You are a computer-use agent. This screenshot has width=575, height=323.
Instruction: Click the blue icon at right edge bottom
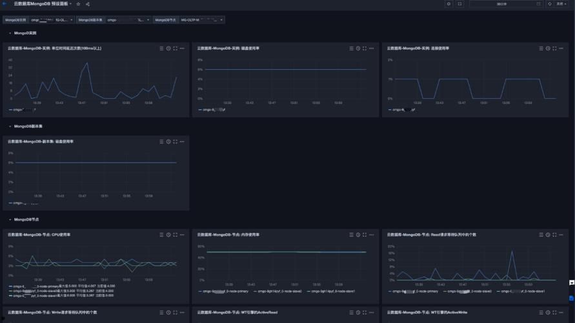(572, 298)
